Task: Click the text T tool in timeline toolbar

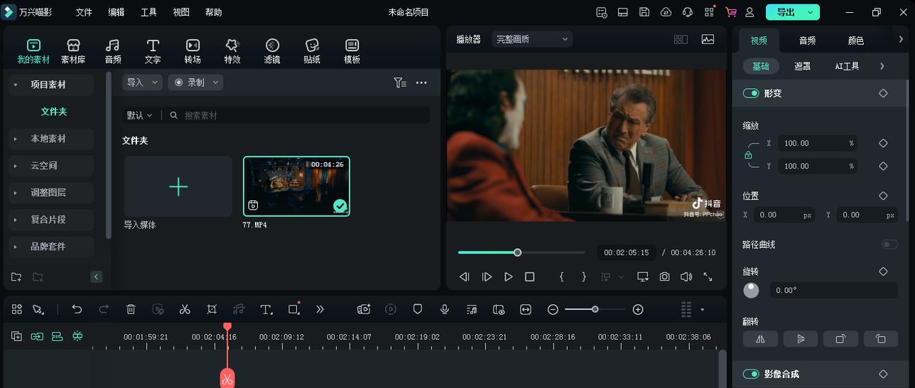Action: (x=266, y=309)
